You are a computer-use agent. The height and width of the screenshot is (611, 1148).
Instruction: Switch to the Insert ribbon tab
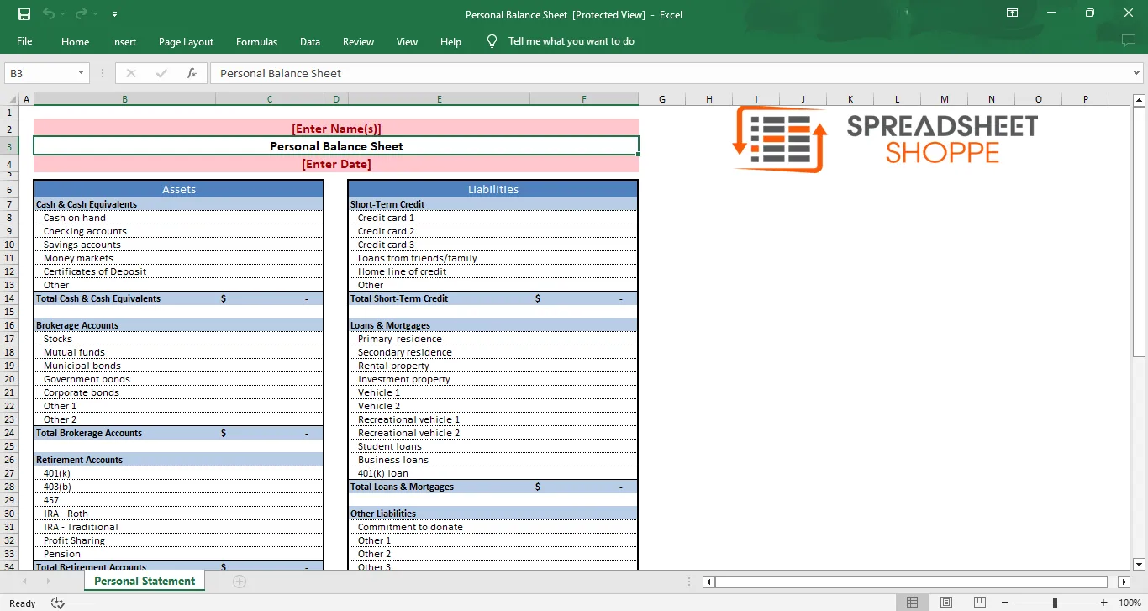pos(124,41)
